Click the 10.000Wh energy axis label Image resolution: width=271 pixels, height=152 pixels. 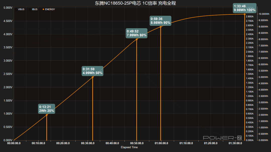point(264,14)
